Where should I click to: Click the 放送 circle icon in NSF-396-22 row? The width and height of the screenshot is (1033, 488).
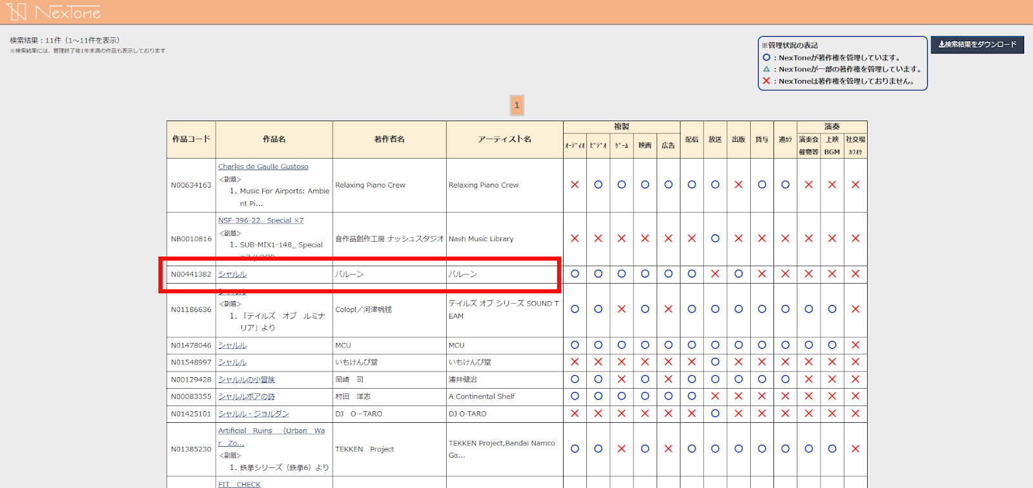715,239
